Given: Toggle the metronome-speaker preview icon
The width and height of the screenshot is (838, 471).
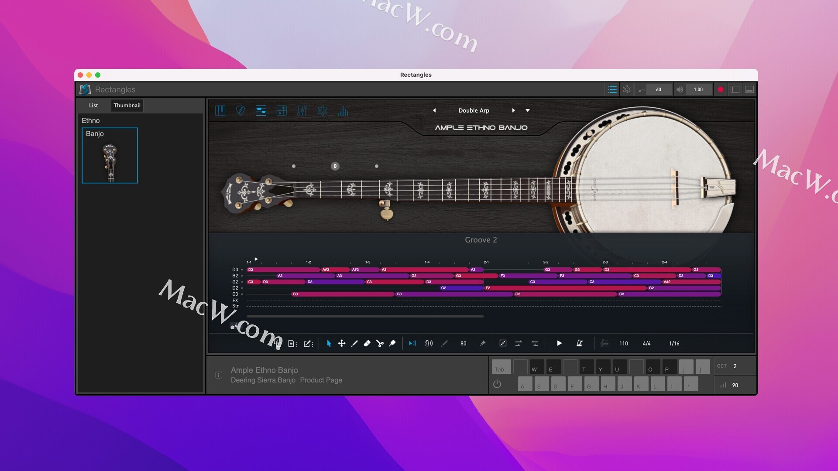Looking at the screenshot, I should (x=429, y=344).
